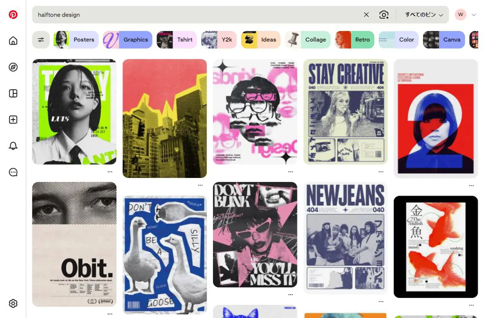
Task: Clear the search text with X icon
Action: (x=366, y=14)
